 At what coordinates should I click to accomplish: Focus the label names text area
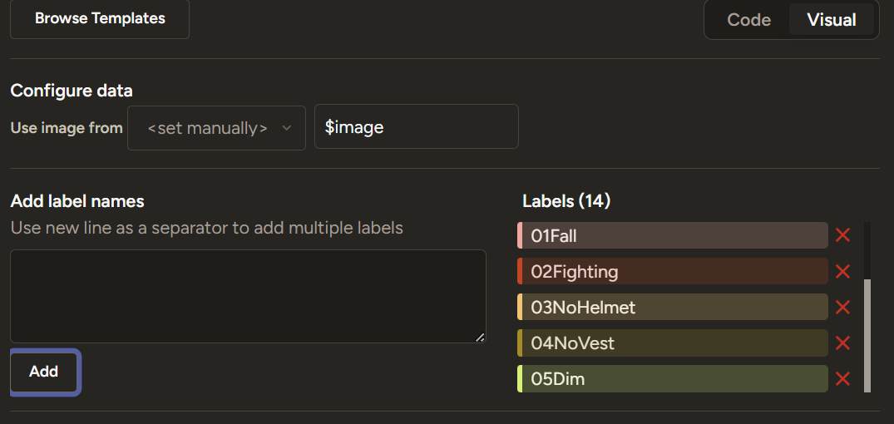(248, 296)
